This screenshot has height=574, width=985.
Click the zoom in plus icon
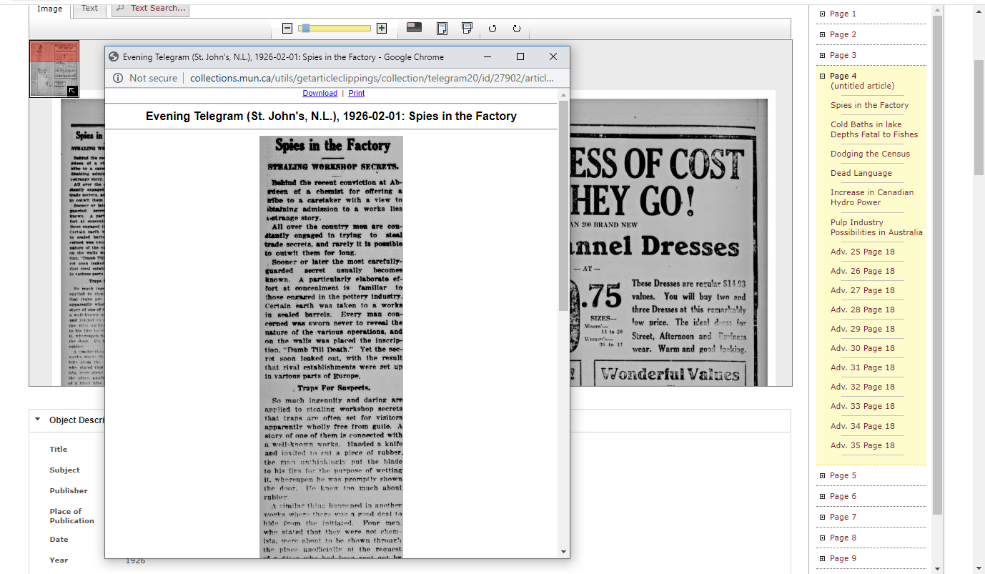(x=382, y=29)
